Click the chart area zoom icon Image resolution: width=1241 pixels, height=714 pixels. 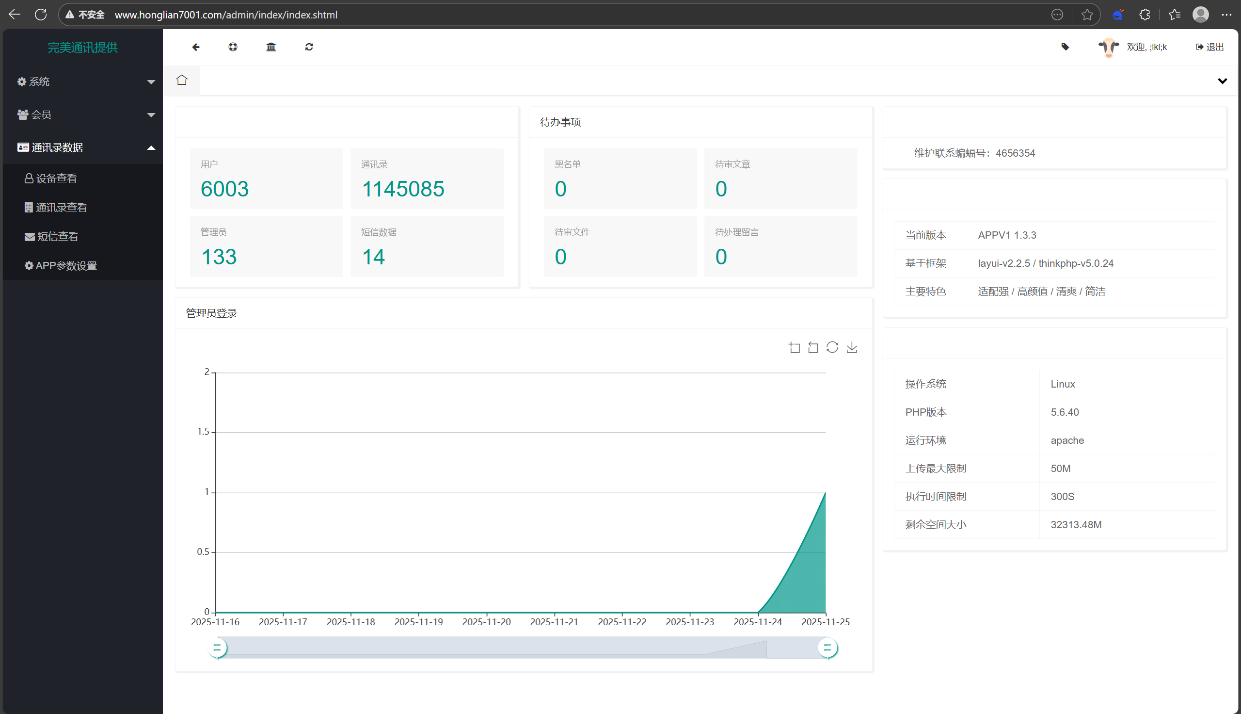(x=794, y=348)
